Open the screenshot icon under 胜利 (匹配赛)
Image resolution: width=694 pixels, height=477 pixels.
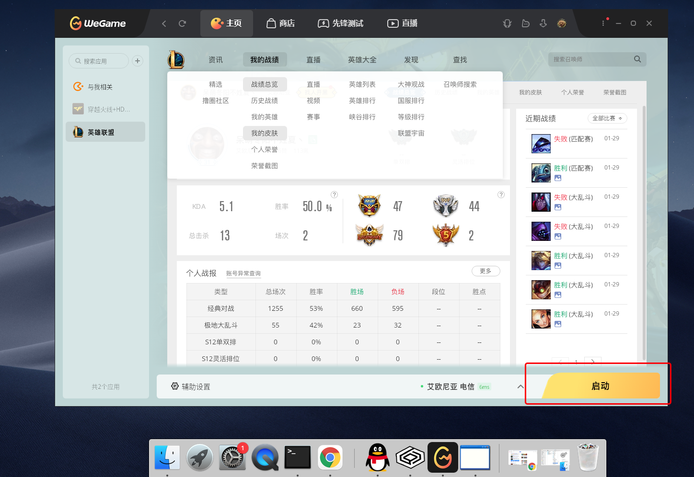[x=558, y=178]
